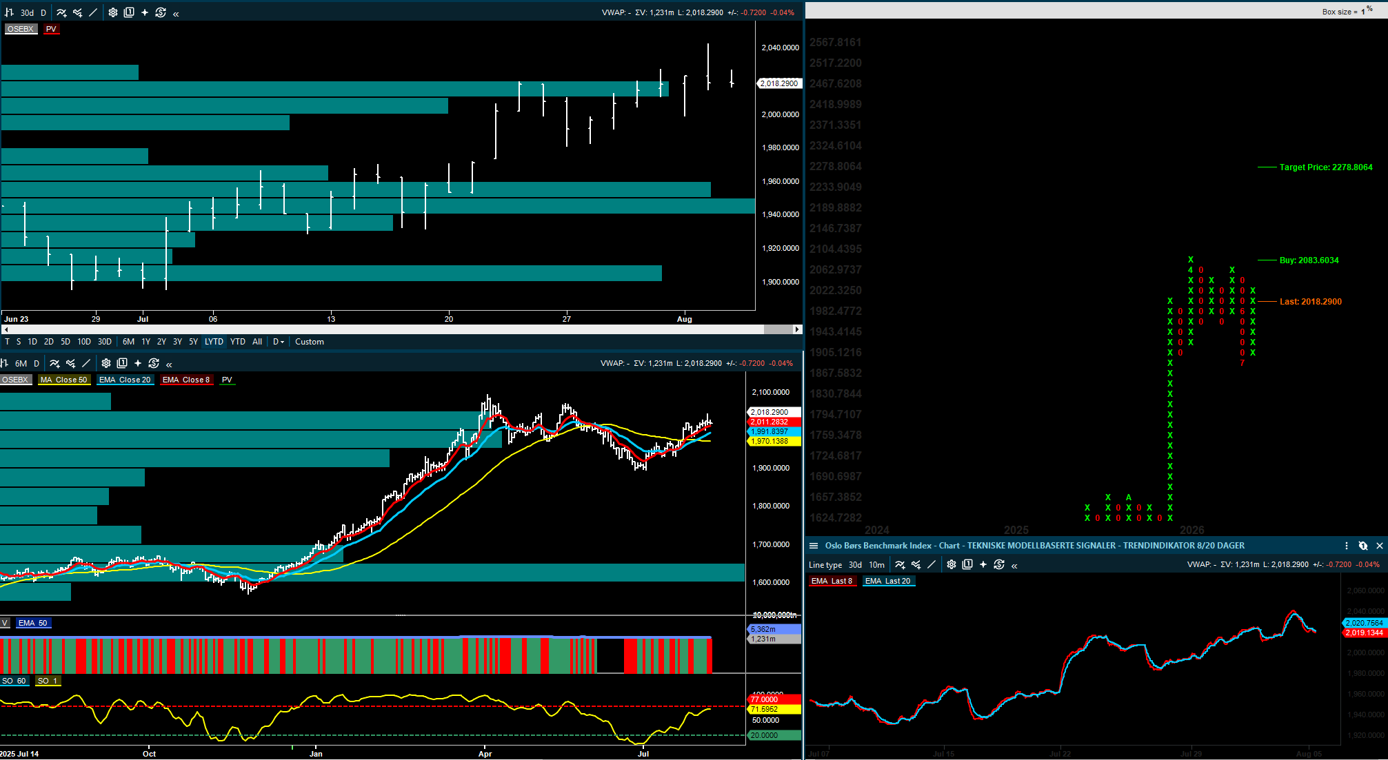Open the chart template icon in the Trendindikator chart toolbar
This screenshot has height=760, width=1388.
click(x=967, y=564)
